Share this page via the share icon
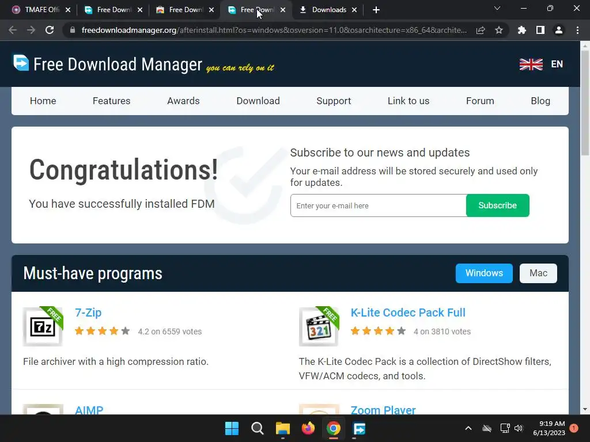 (x=481, y=30)
